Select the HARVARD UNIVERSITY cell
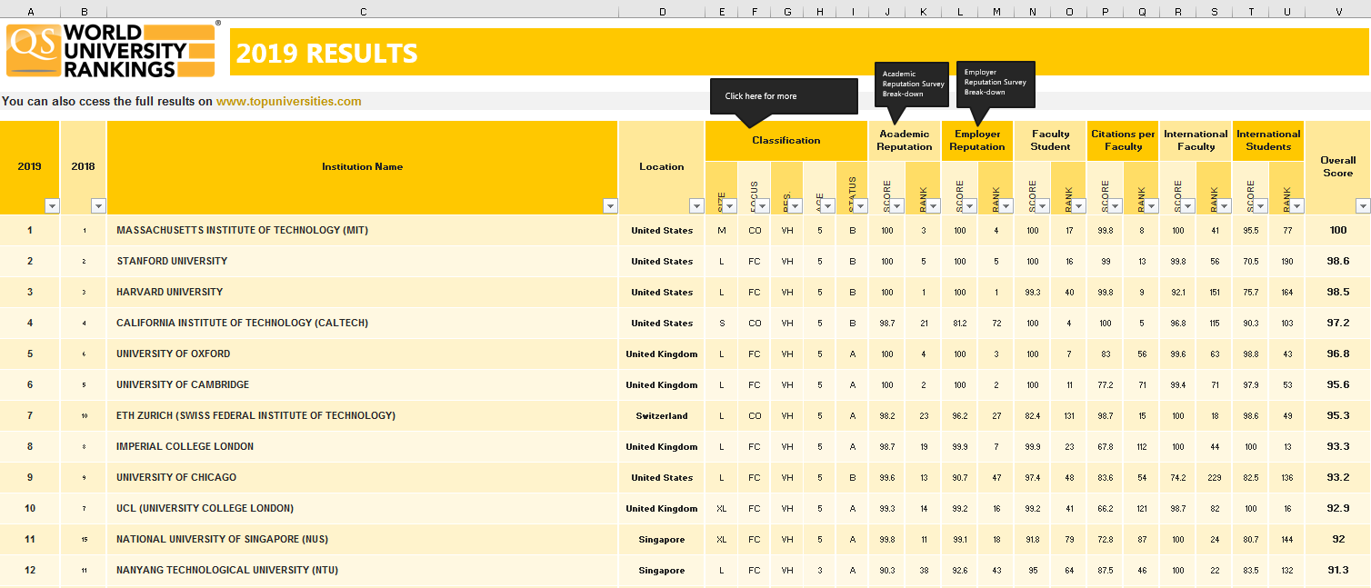1371x588 pixels. (363, 293)
